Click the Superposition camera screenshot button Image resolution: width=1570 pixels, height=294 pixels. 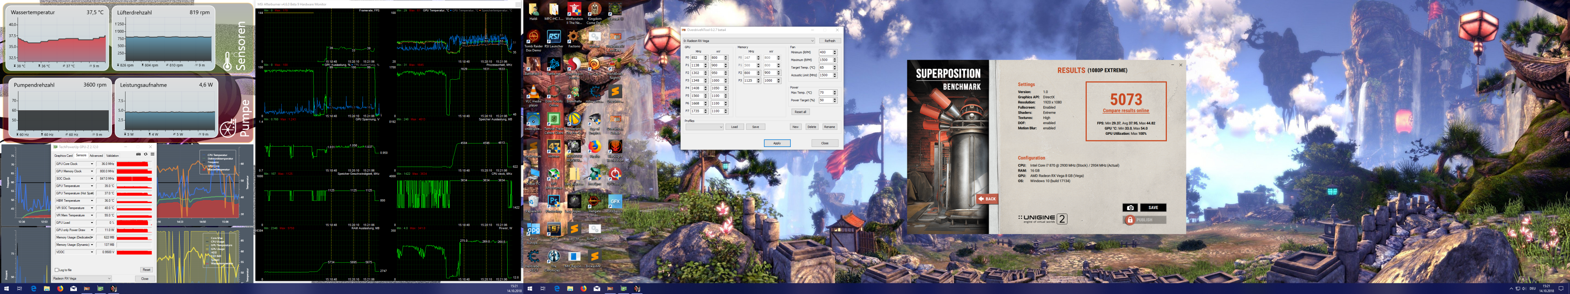pyautogui.click(x=1130, y=207)
